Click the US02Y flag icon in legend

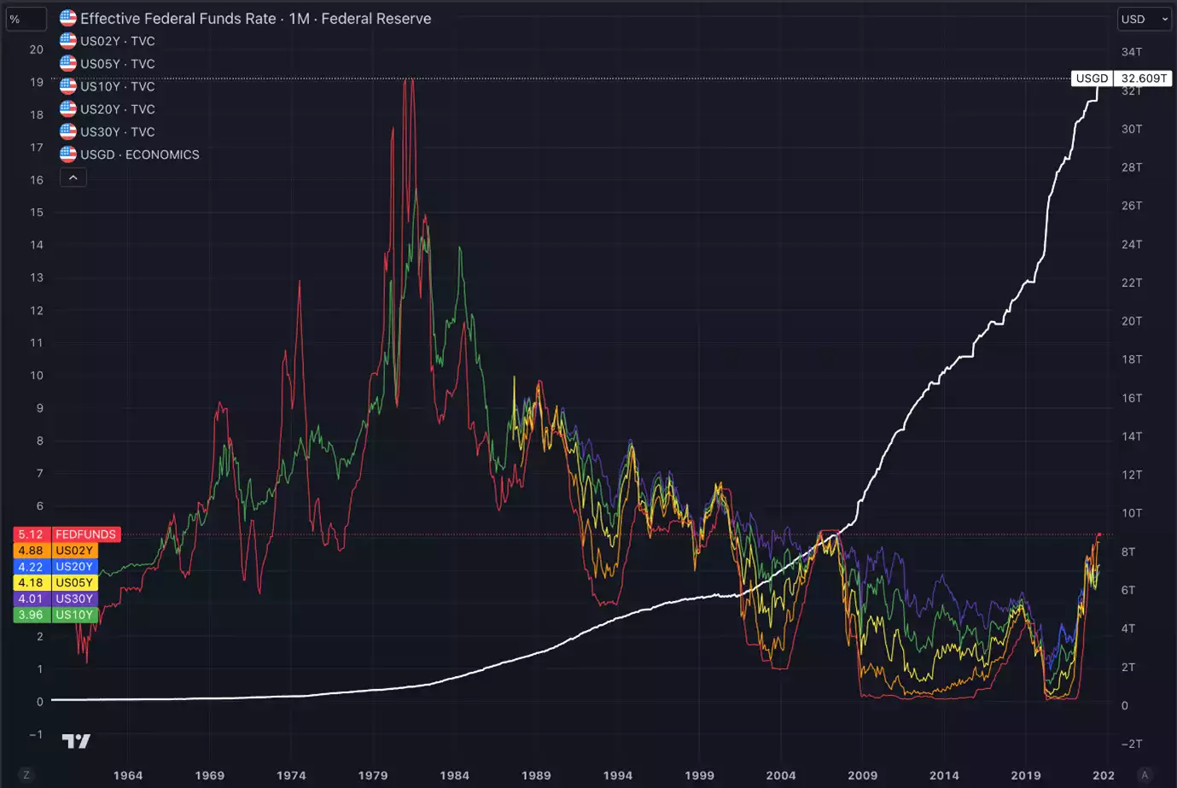(x=68, y=41)
